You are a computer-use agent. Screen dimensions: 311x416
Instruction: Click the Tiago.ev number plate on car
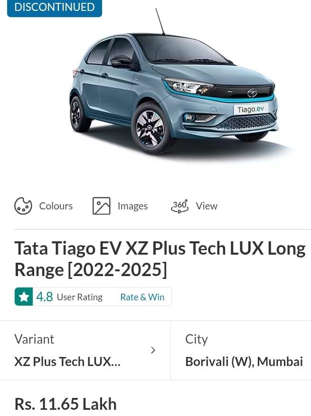pyautogui.click(x=251, y=109)
